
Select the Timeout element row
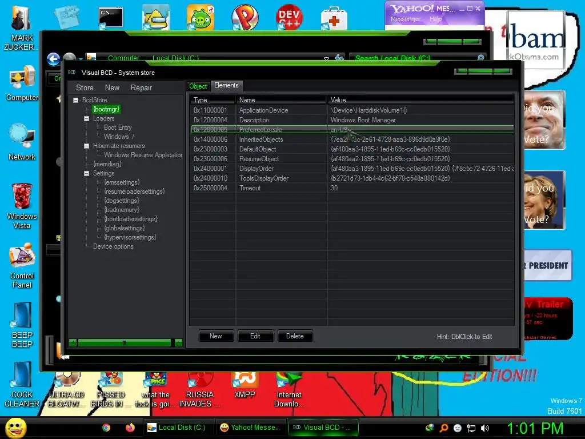click(352, 188)
